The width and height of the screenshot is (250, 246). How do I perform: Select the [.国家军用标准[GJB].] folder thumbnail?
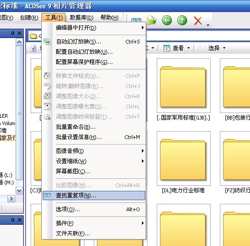184,86
